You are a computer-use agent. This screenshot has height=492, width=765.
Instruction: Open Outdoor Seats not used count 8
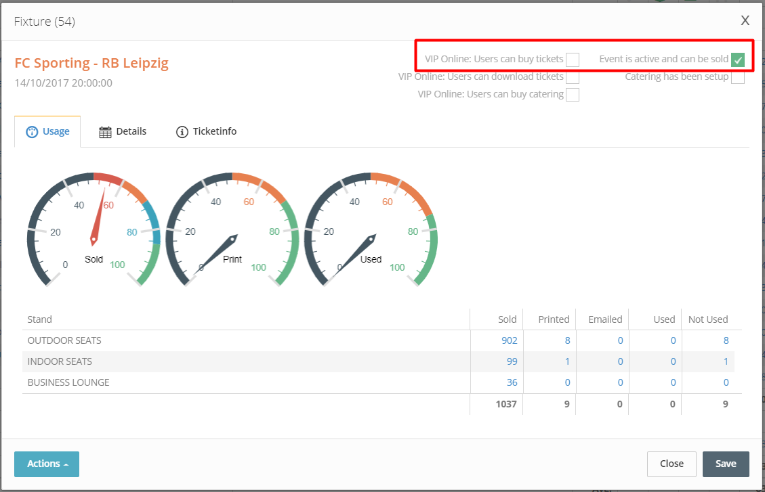click(726, 340)
